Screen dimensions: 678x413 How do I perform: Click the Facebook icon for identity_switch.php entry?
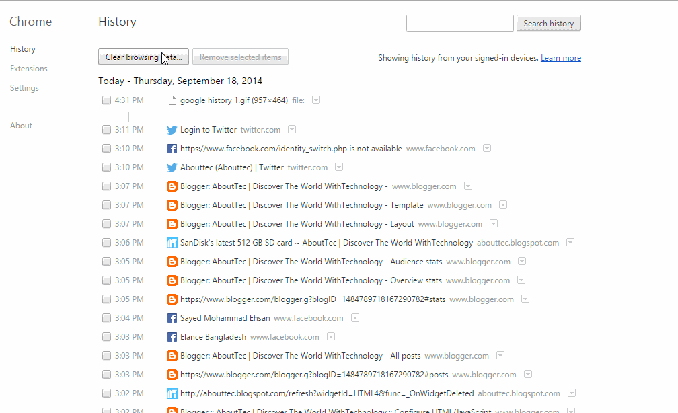pos(172,149)
